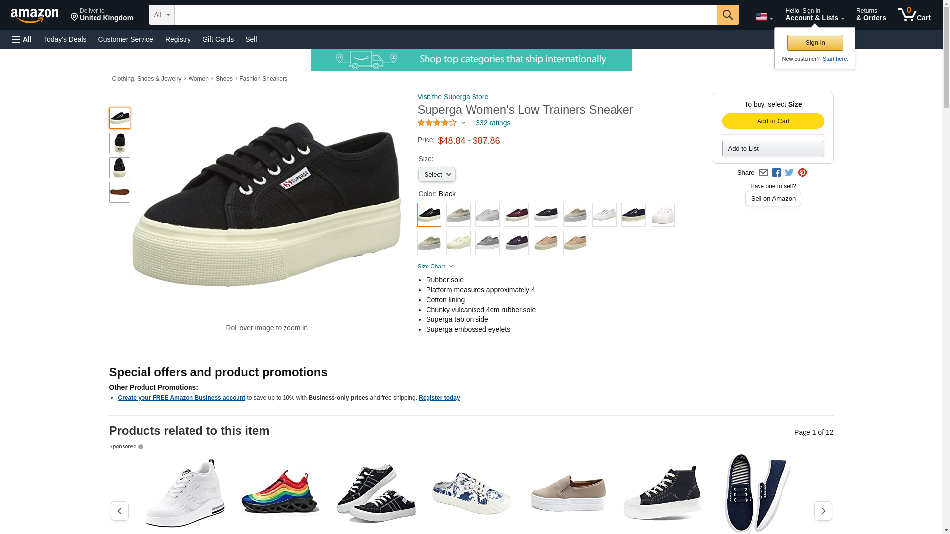950x534 pixels.
Task: Select the white sneaker color swatch
Action: click(x=663, y=215)
